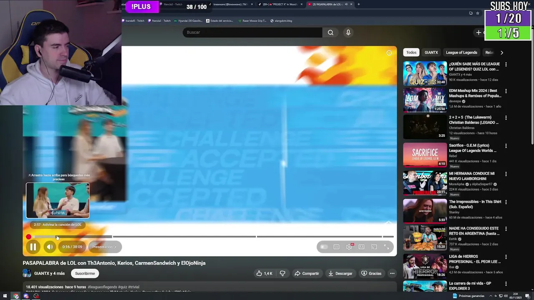
Task: Open options for 2 + 2 = 5 video
Action: 506,118
